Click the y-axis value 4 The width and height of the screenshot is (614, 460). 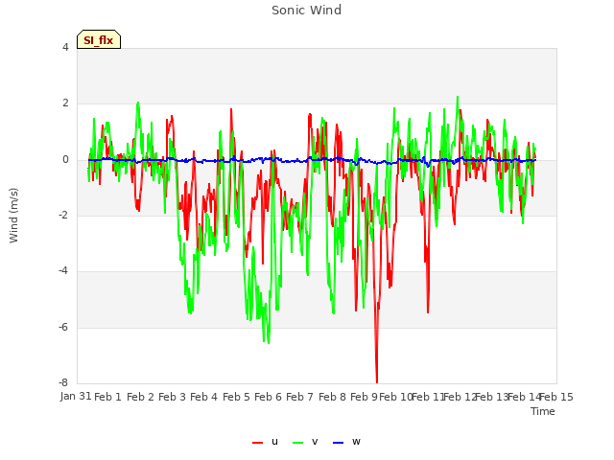[x=65, y=47]
